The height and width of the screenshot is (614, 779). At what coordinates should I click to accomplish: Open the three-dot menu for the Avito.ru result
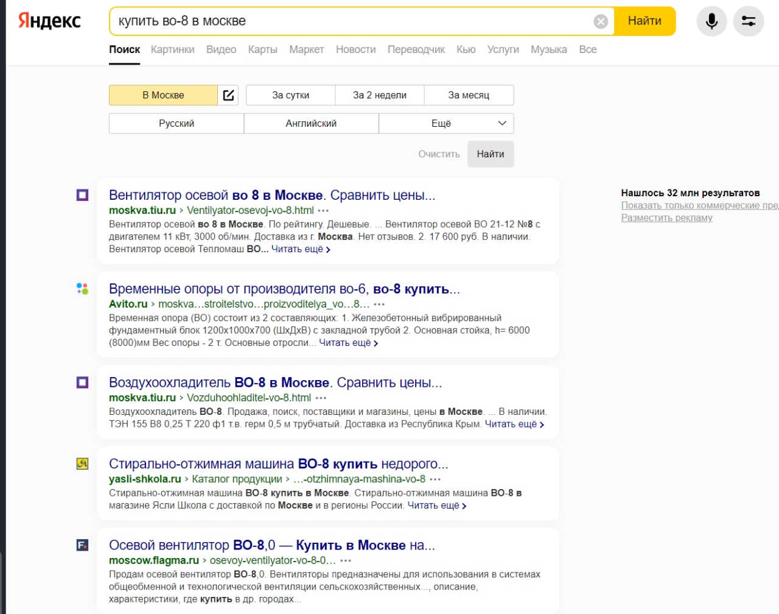(379, 305)
